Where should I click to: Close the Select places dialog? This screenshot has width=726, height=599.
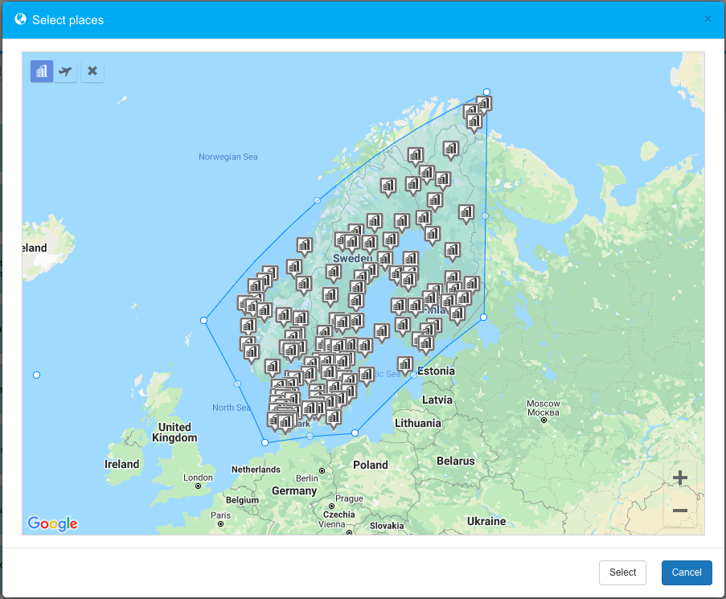708,19
